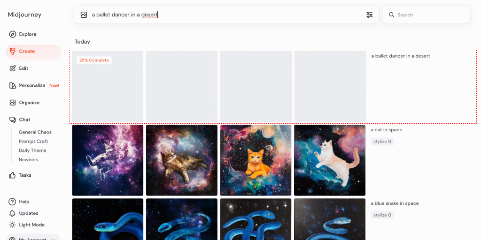Image resolution: width=481 pixels, height=240 pixels.
Task: Toggle Light Mode in sidebar
Action: click(27, 225)
